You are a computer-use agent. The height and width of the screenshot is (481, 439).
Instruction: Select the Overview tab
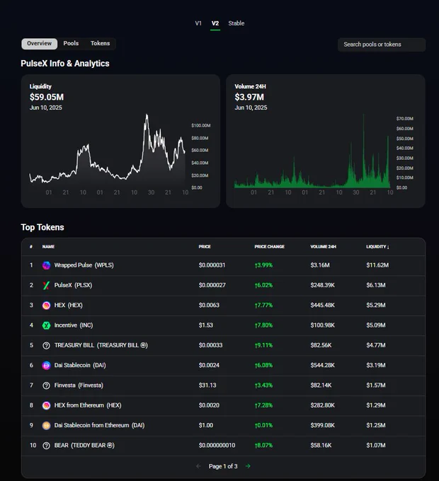pyautogui.click(x=39, y=44)
